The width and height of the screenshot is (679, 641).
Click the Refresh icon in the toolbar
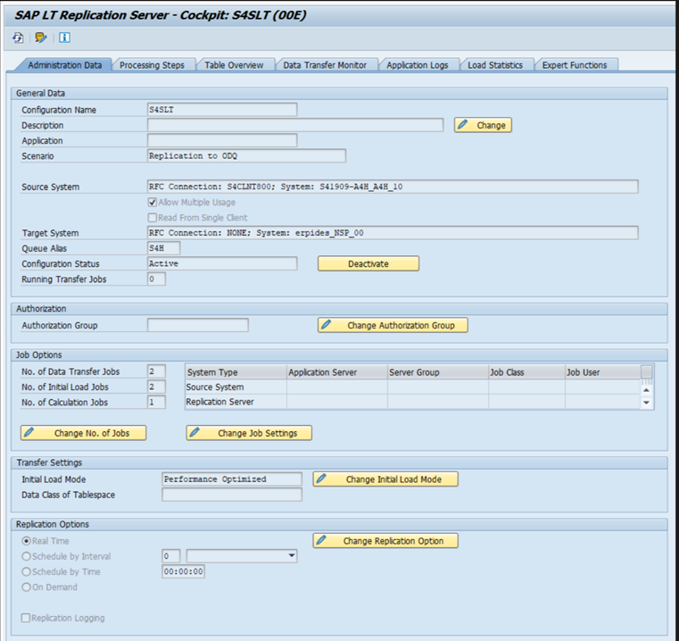click(x=18, y=37)
